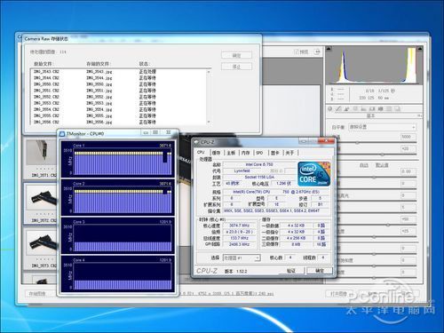Click the exposure value field showing 0.00
444x333 pixels.
point(408,171)
